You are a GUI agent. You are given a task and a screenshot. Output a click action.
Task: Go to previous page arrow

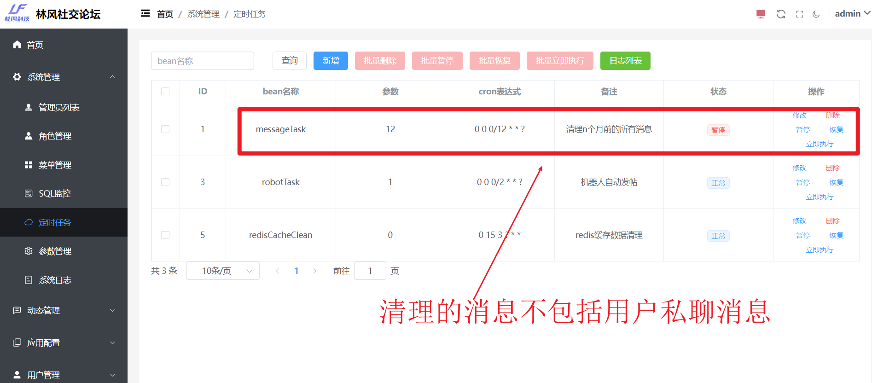(x=277, y=271)
